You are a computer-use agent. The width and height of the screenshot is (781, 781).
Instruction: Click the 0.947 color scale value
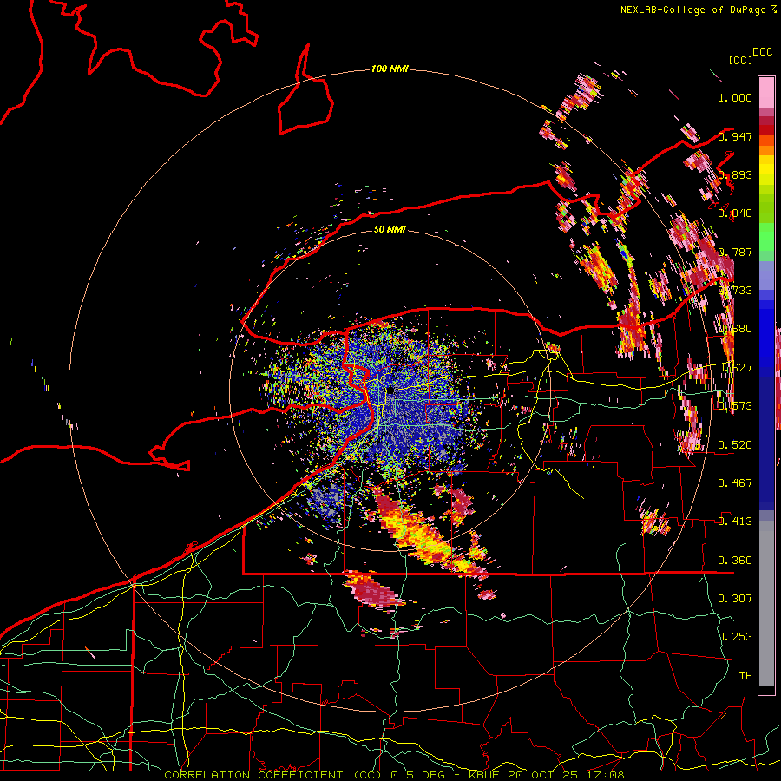coord(735,136)
